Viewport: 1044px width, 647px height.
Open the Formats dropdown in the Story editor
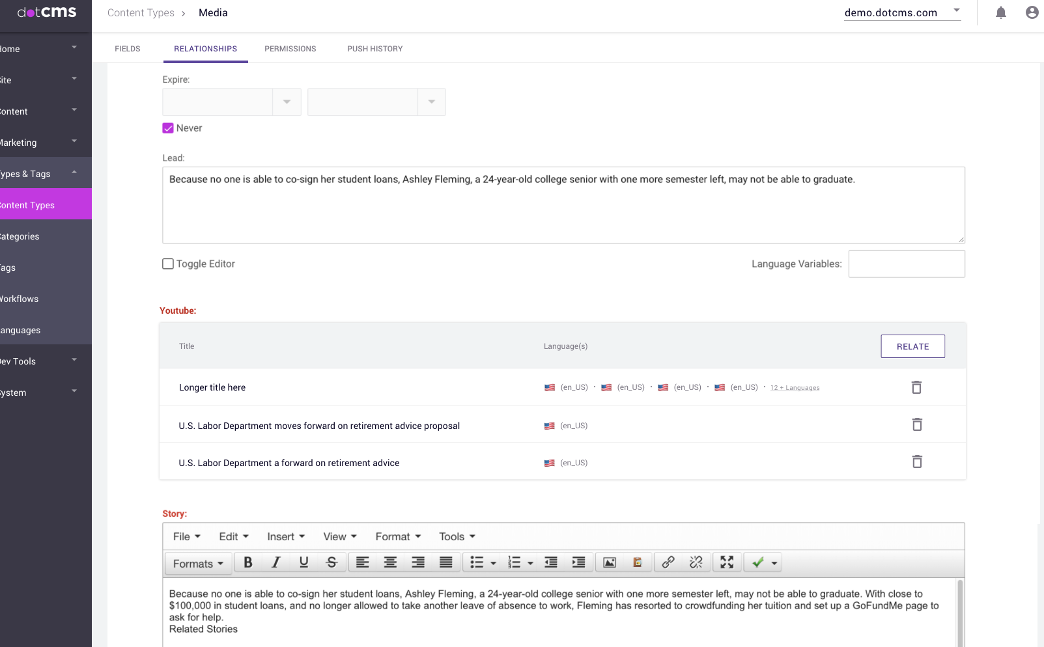pos(197,563)
